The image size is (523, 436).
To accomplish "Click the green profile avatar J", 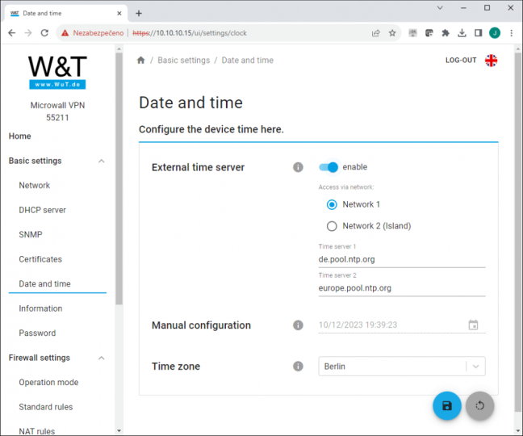I will coord(495,32).
